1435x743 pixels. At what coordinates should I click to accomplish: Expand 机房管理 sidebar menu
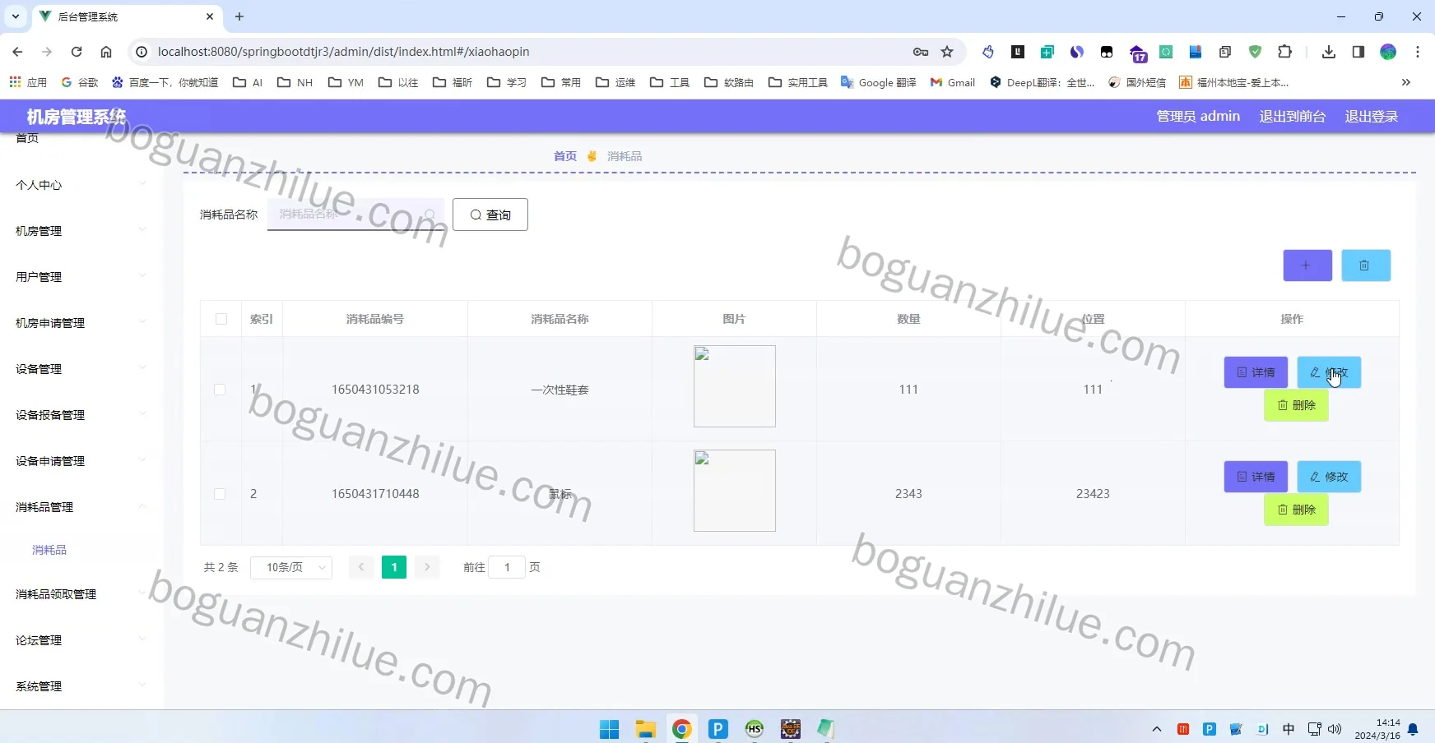81,231
